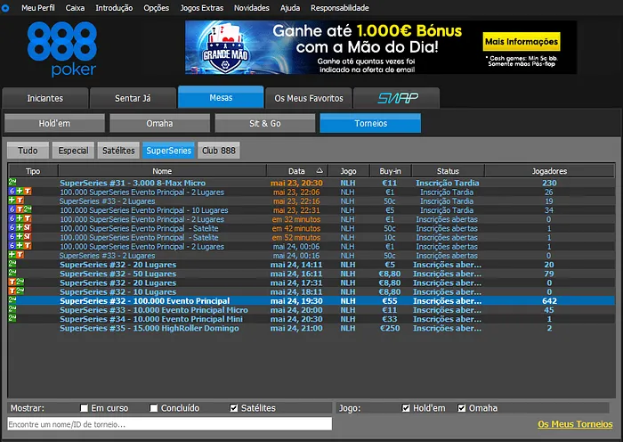Click the green plus icon in the mai 23, 22:06 row
The width and height of the screenshot is (623, 442).
pyautogui.click(x=20, y=192)
